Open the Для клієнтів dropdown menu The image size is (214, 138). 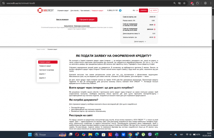point(75,11)
